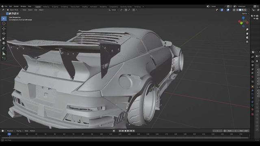
Task: Open the gizmo settings dropdown arrow
Action: [x=224, y=10]
